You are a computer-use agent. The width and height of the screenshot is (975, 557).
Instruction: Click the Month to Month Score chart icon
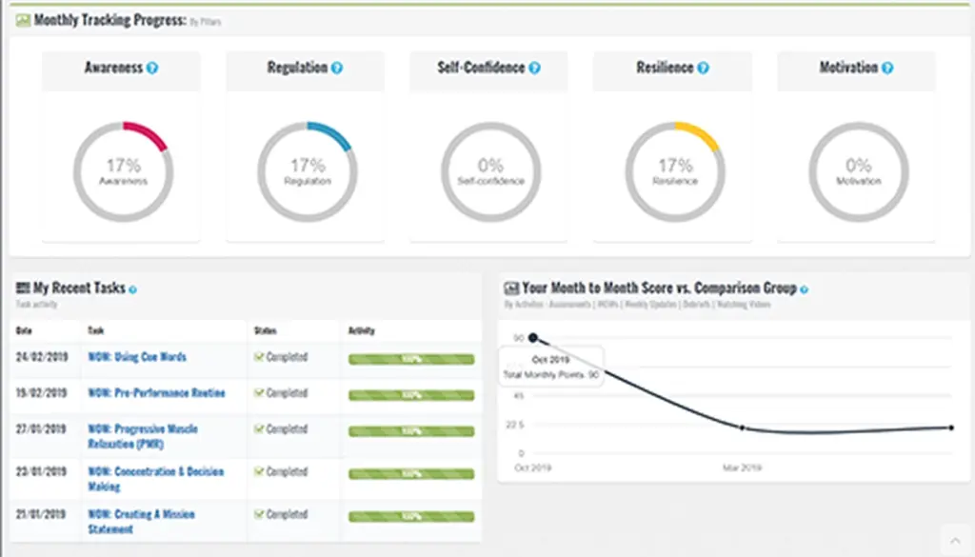coord(511,288)
